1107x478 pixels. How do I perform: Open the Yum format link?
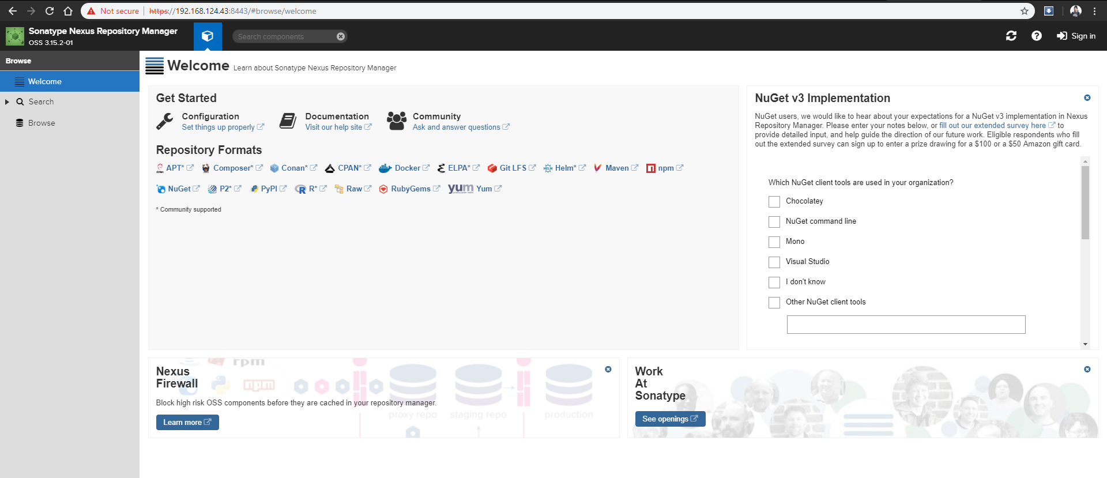(475, 189)
